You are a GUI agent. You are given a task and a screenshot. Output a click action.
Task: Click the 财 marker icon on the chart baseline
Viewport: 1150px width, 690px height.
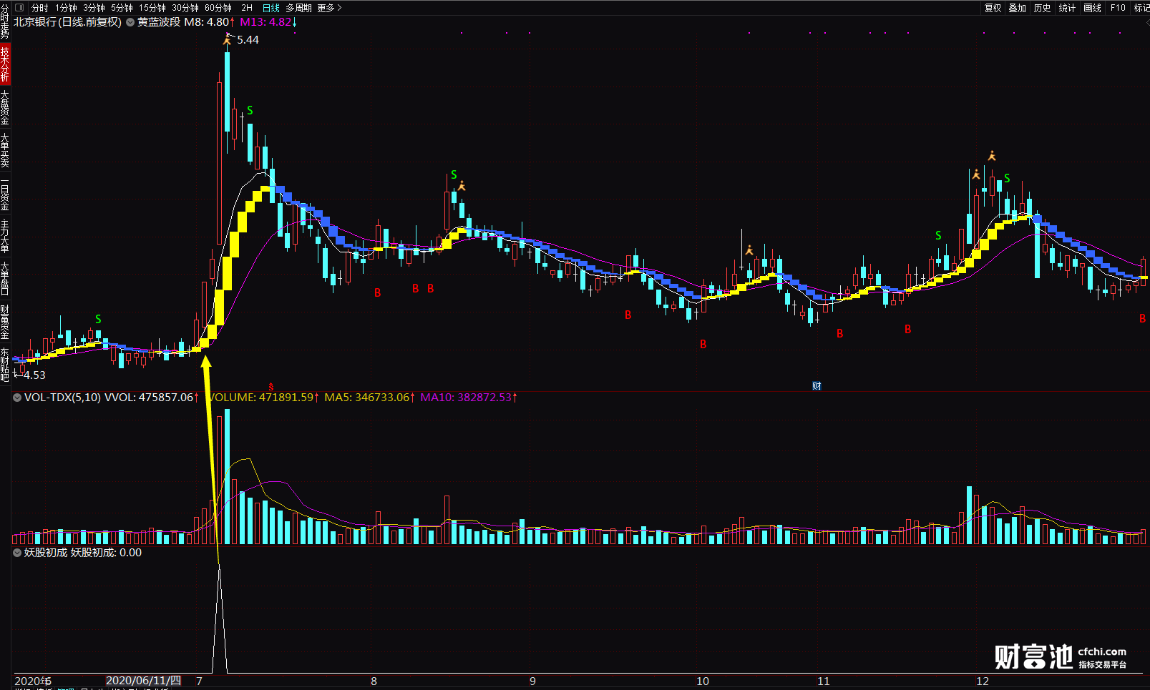coord(817,386)
